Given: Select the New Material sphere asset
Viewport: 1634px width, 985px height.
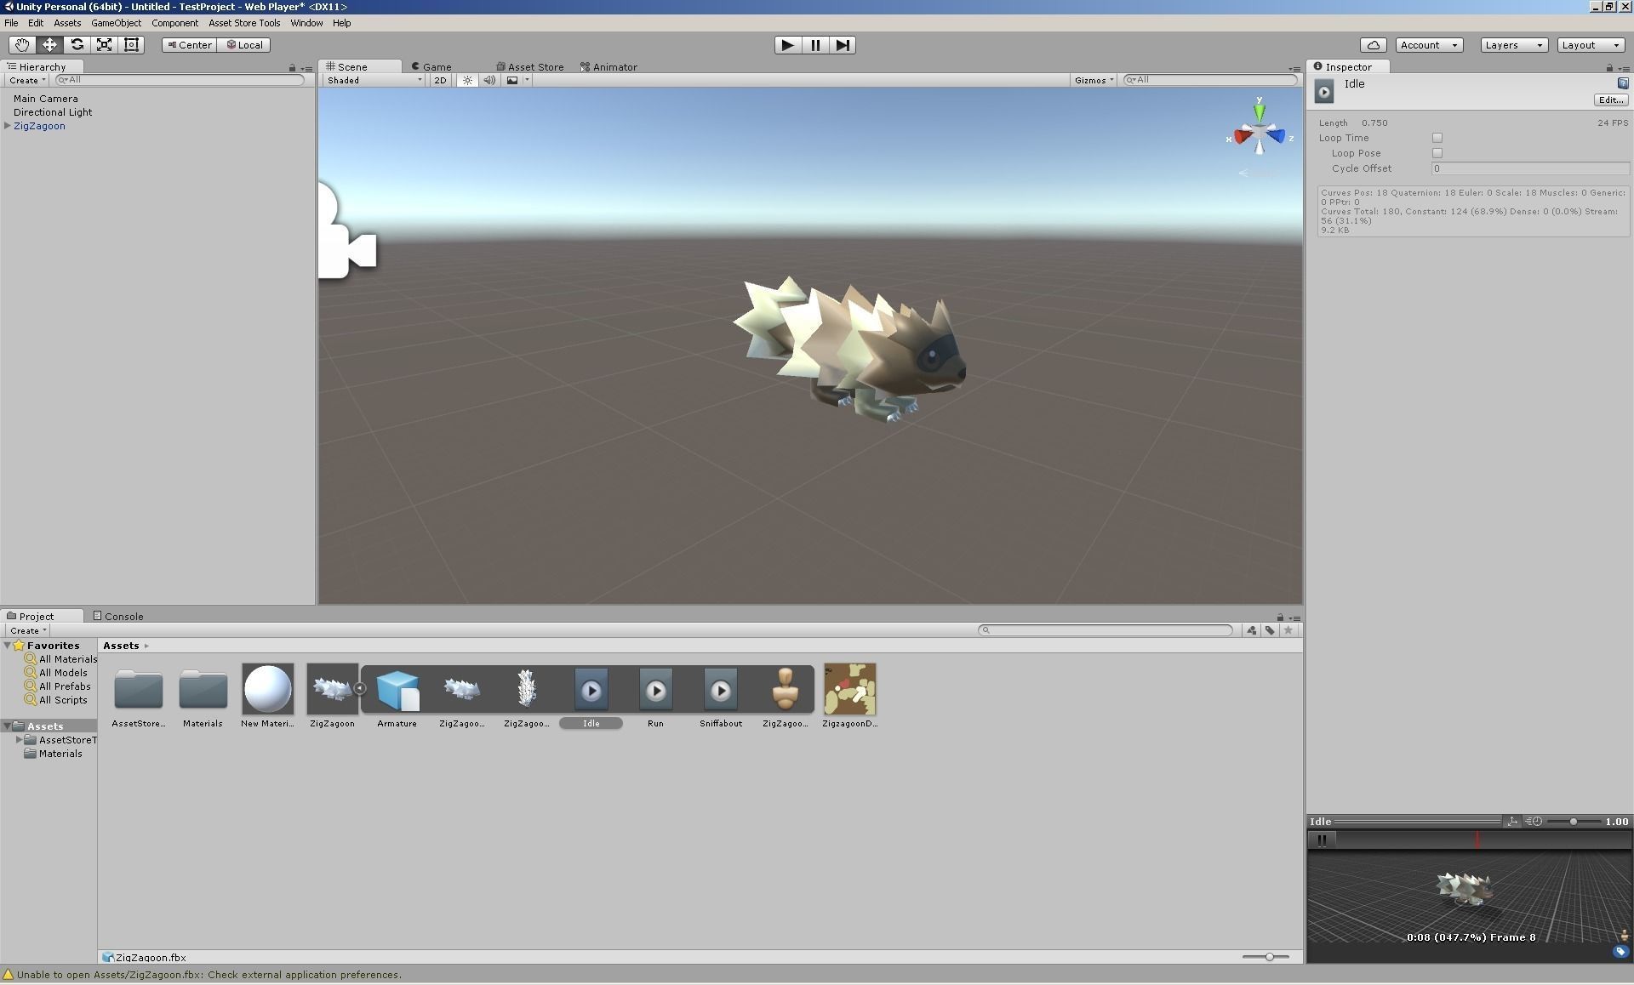Looking at the screenshot, I should [267, 696].
